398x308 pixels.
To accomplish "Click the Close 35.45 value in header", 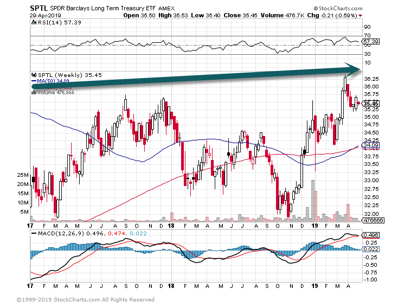I will pyautogui.click(x=240, y=15).
